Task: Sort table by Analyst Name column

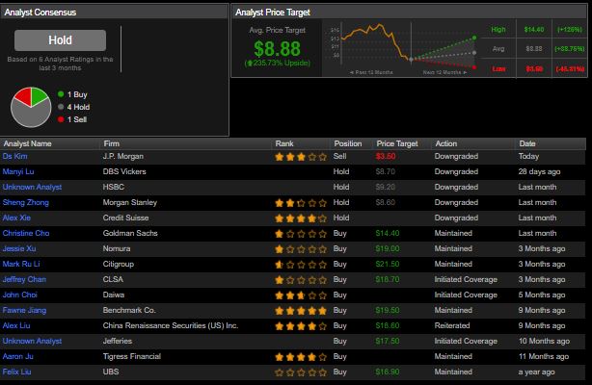Action: (x=28, y=143)
